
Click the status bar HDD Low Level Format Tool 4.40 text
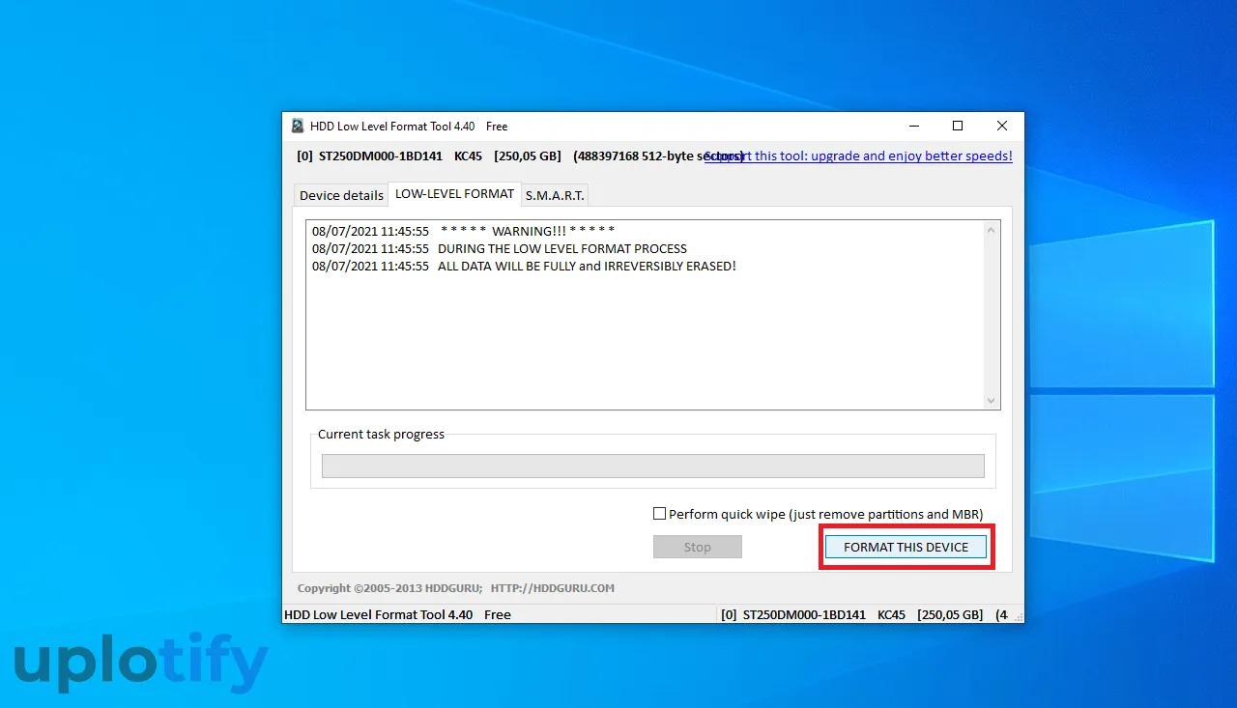379,614
